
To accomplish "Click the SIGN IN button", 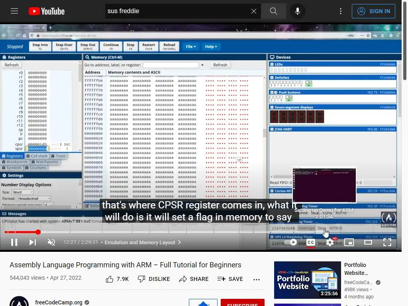I will (x=373, y=11).
